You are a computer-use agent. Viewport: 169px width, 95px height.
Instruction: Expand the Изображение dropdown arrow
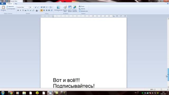pyautogui.click(x=58, y=11)
